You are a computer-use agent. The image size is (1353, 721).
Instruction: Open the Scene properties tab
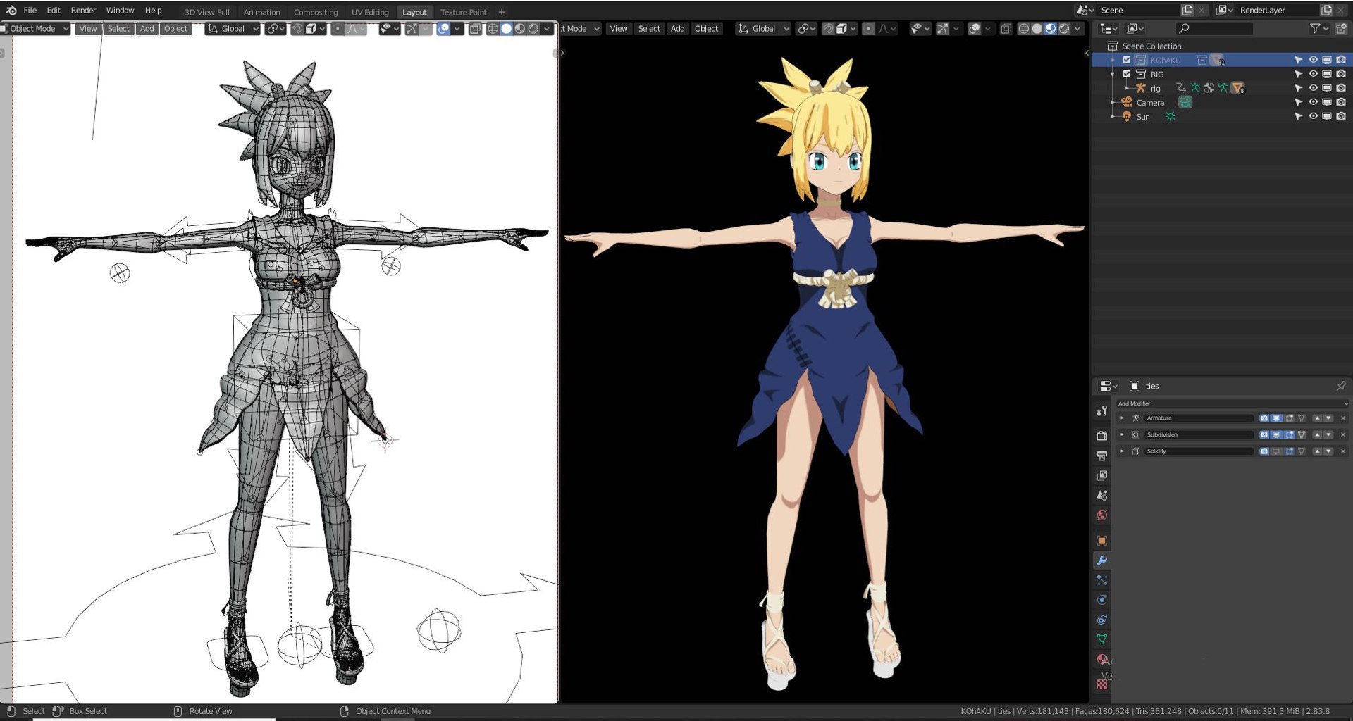click(1102, 495)
